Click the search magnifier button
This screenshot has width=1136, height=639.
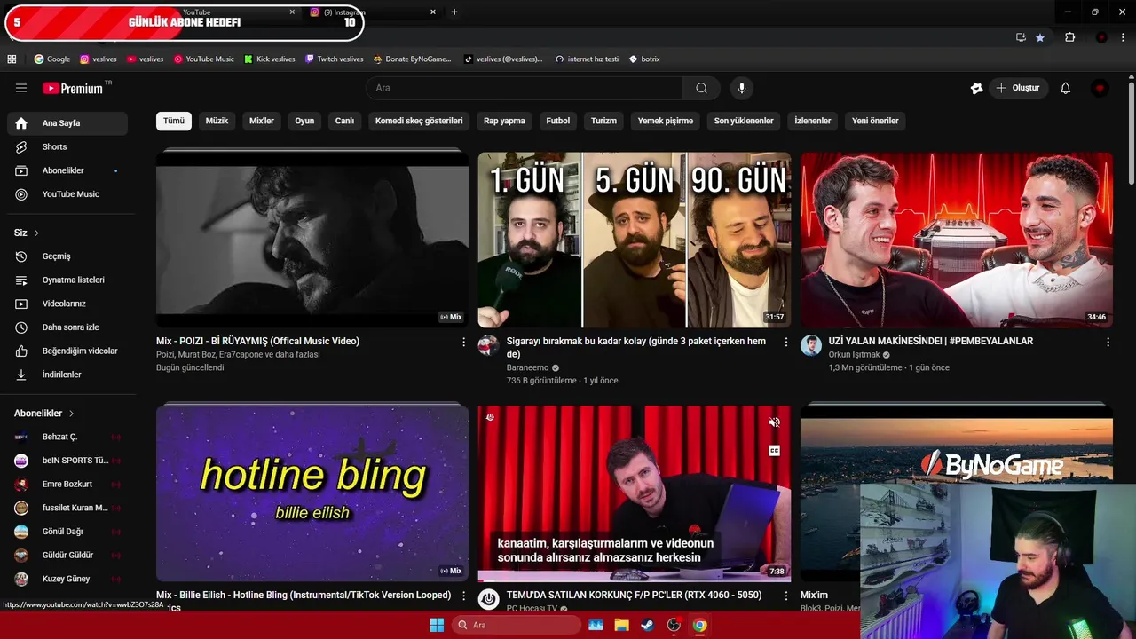click(701, 88)
